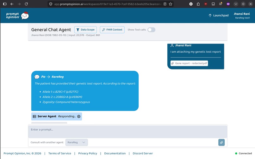The image size is (255, 159).
Task: Open Jhansi Rani account menu
Action: click(242, 15)
